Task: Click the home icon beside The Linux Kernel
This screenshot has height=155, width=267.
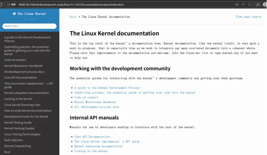Action: point(14,13)
